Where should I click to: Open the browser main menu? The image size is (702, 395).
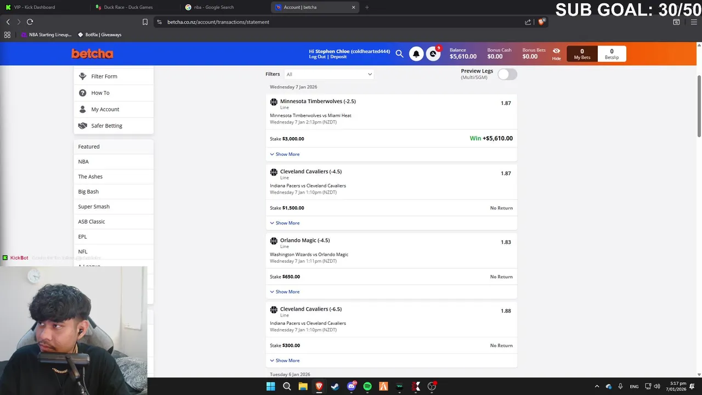pyautogui.click(x=694, y=22)
